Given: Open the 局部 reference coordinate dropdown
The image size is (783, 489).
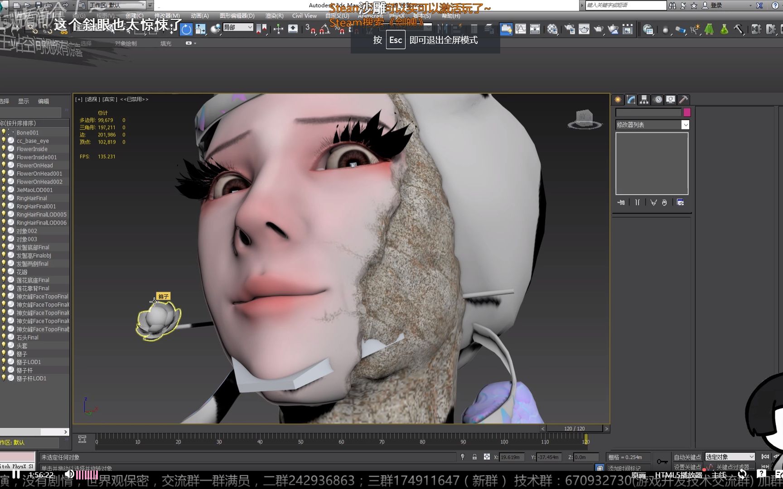Looking at the screenshot, I should point(238,28).
